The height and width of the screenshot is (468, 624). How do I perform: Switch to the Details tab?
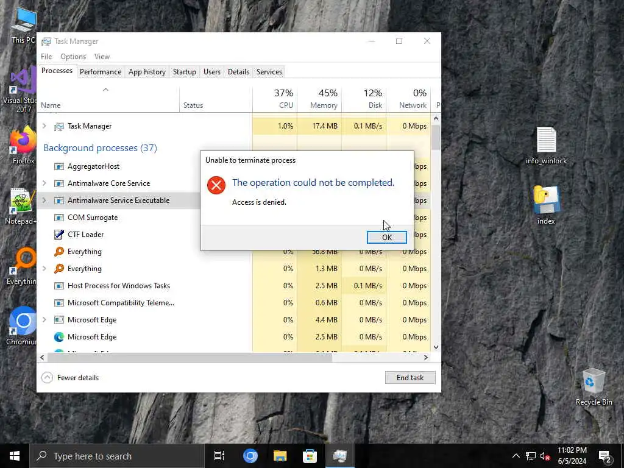[238, 72]
